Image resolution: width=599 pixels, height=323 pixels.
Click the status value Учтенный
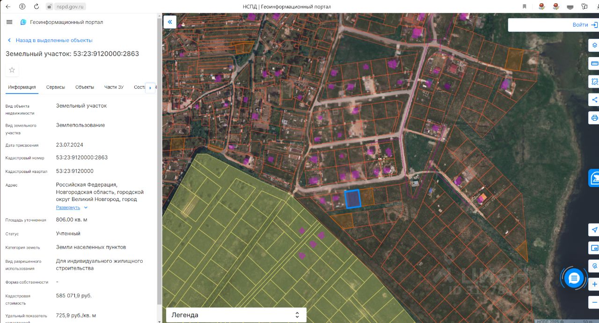[x=68, y=233]
